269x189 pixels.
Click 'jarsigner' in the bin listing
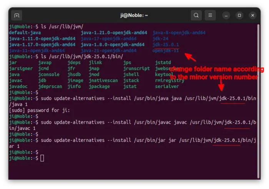(x=21, y=68)
